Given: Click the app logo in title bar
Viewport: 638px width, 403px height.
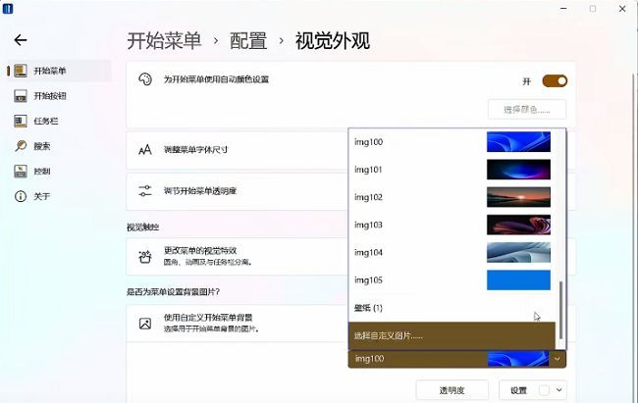Looking at the screenshot, I should [x=8, y=8].
